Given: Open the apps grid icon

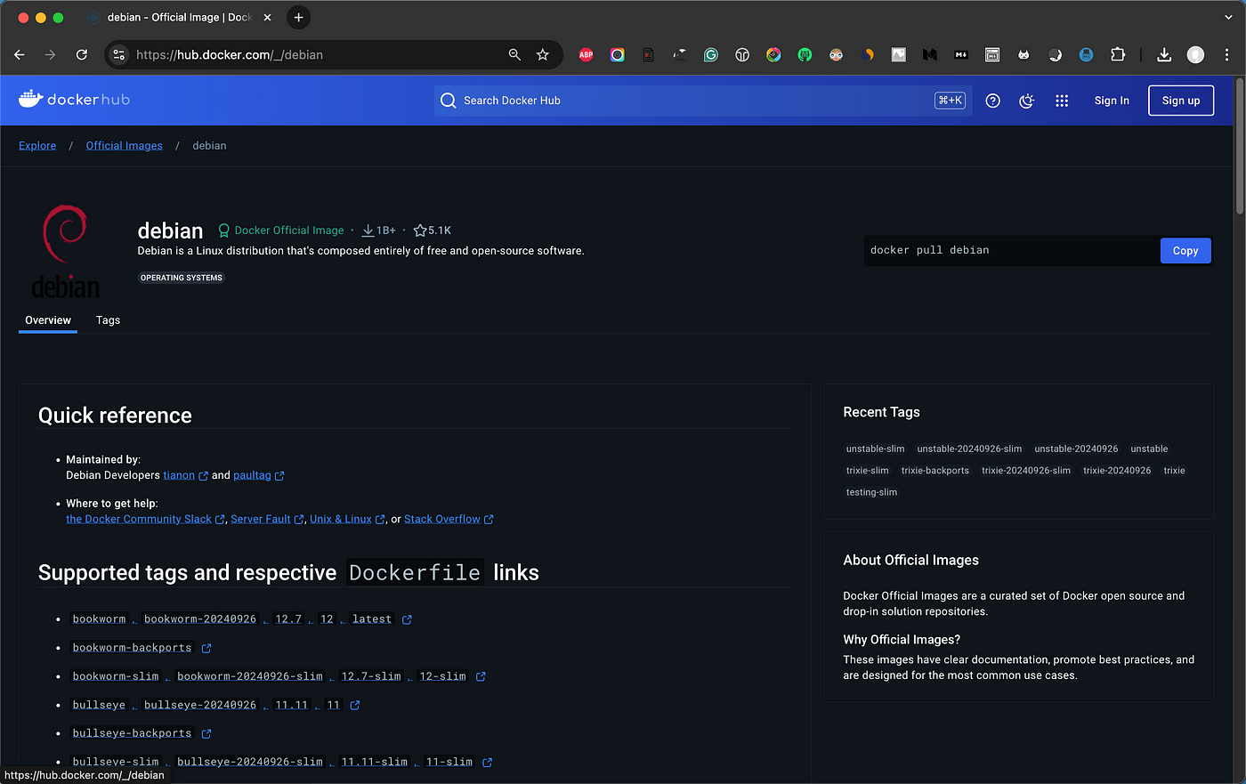Looking at the screenshot, I should pos(1062,101).
